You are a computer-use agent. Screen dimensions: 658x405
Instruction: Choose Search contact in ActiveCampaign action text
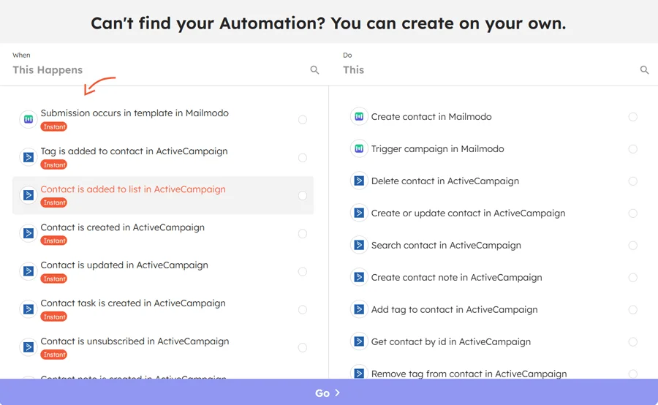tap(446, 246)
